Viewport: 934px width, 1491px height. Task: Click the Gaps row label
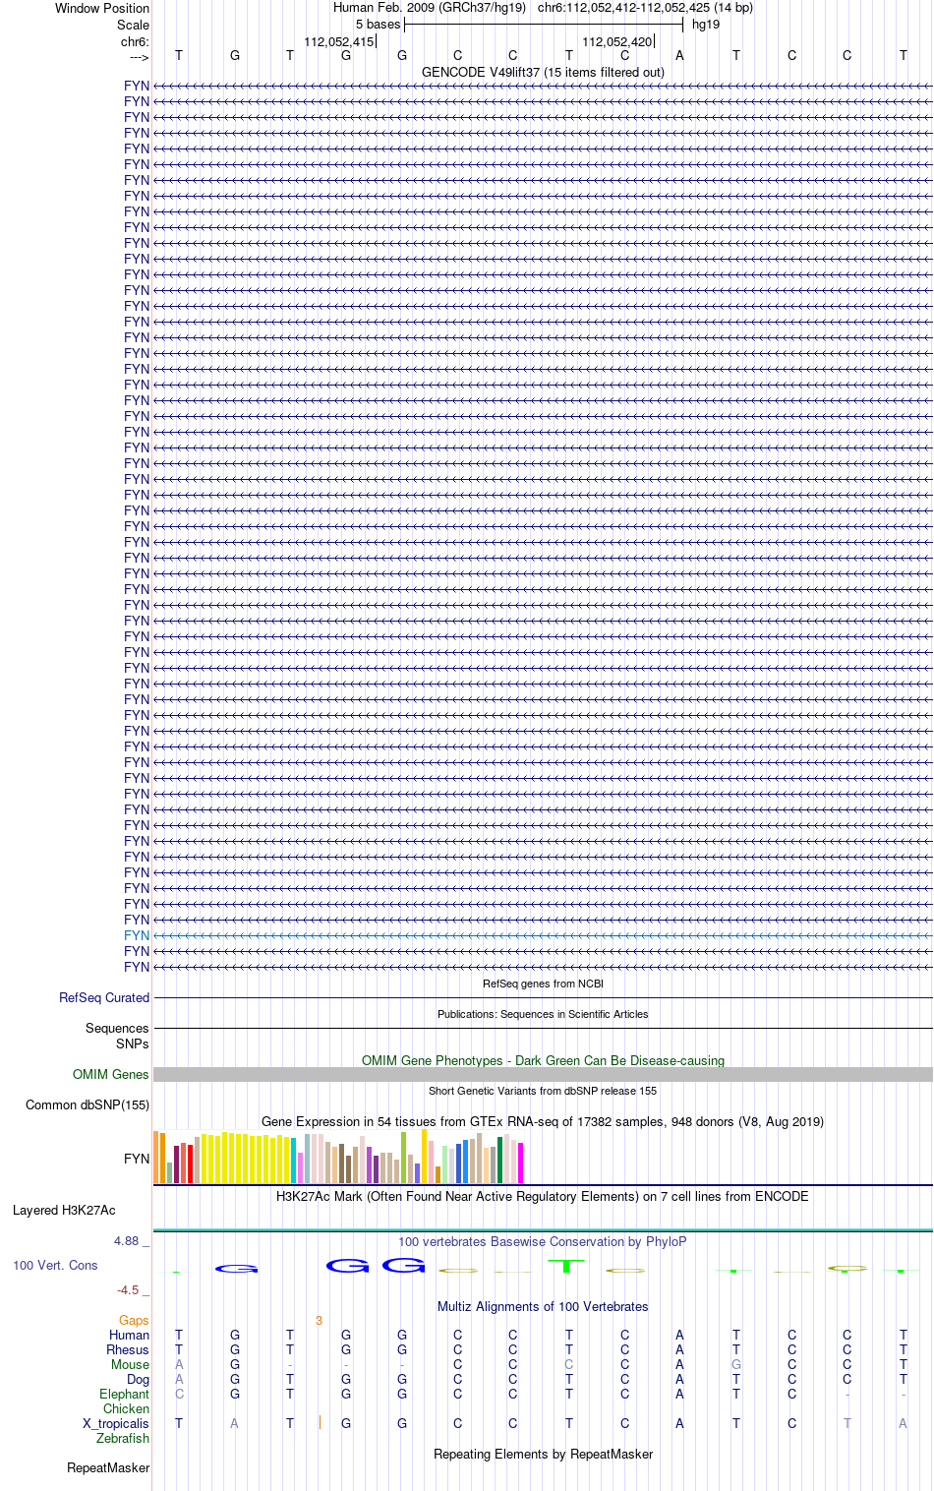pyautogui.click(x=134, y=1320)
